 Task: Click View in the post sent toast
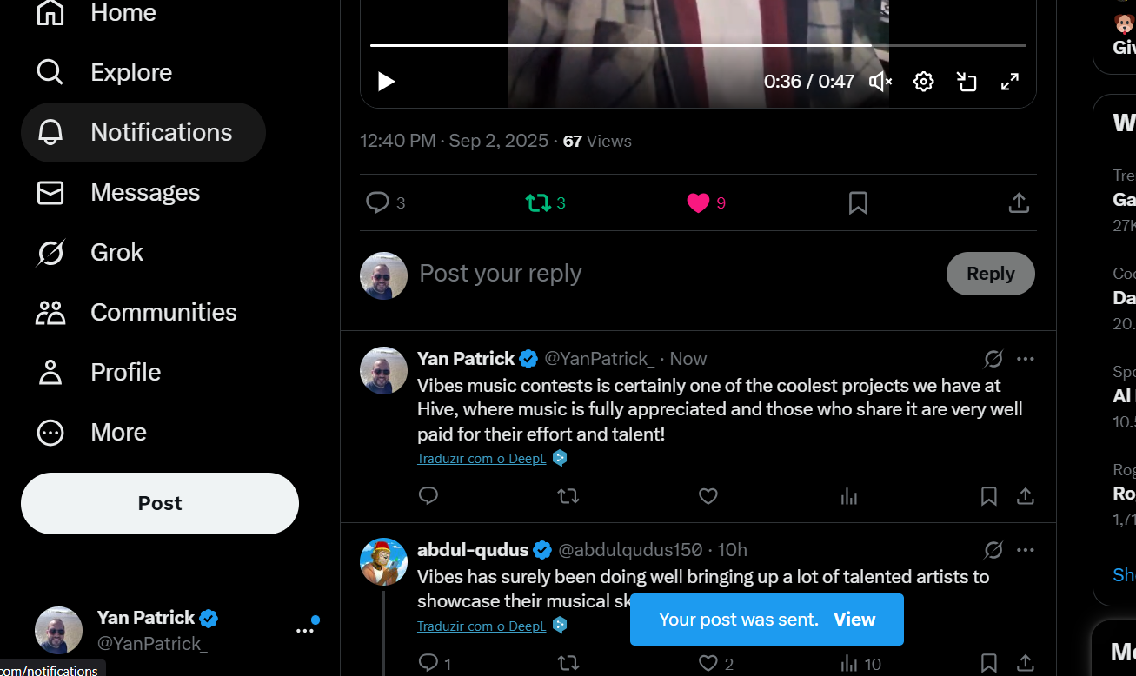pos(854,620)
